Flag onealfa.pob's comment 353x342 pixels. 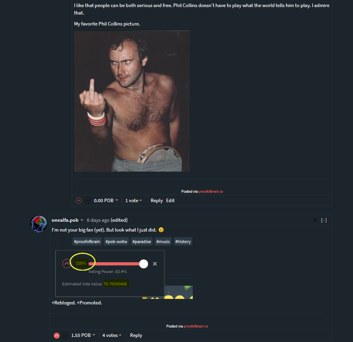tap(315, 220)
